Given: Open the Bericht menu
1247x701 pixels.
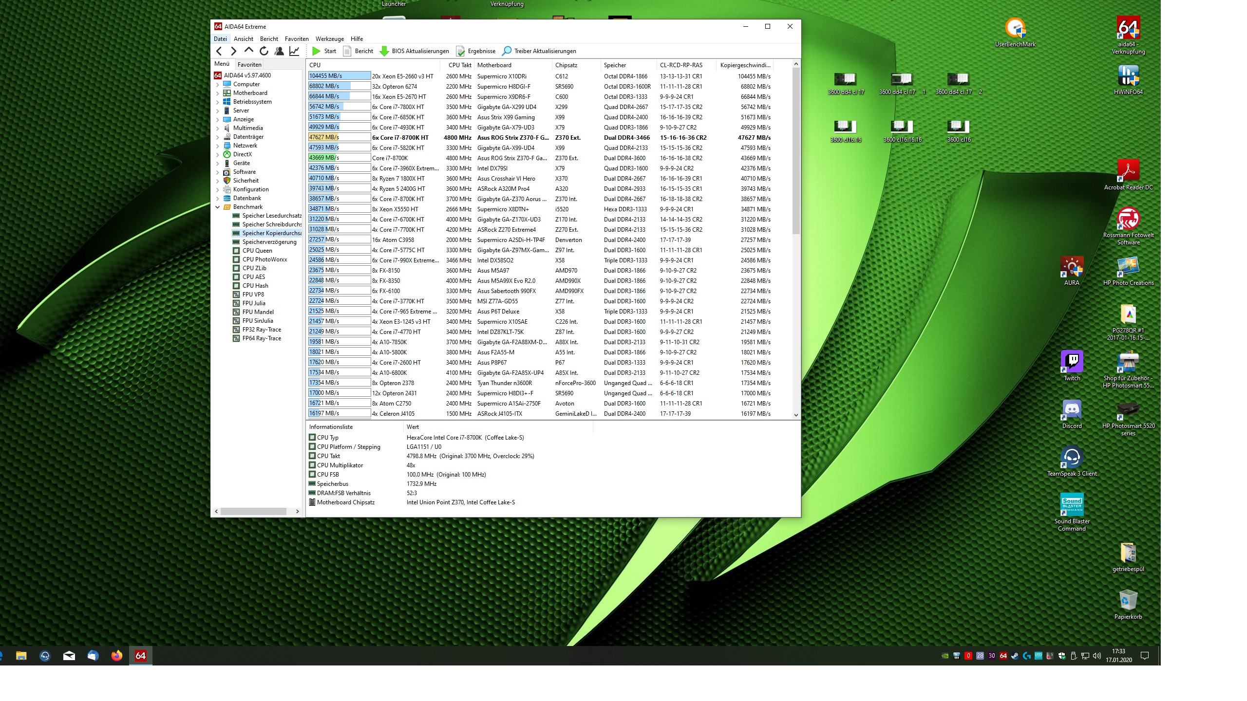Looking at the screenshot, I should (269, 39).
